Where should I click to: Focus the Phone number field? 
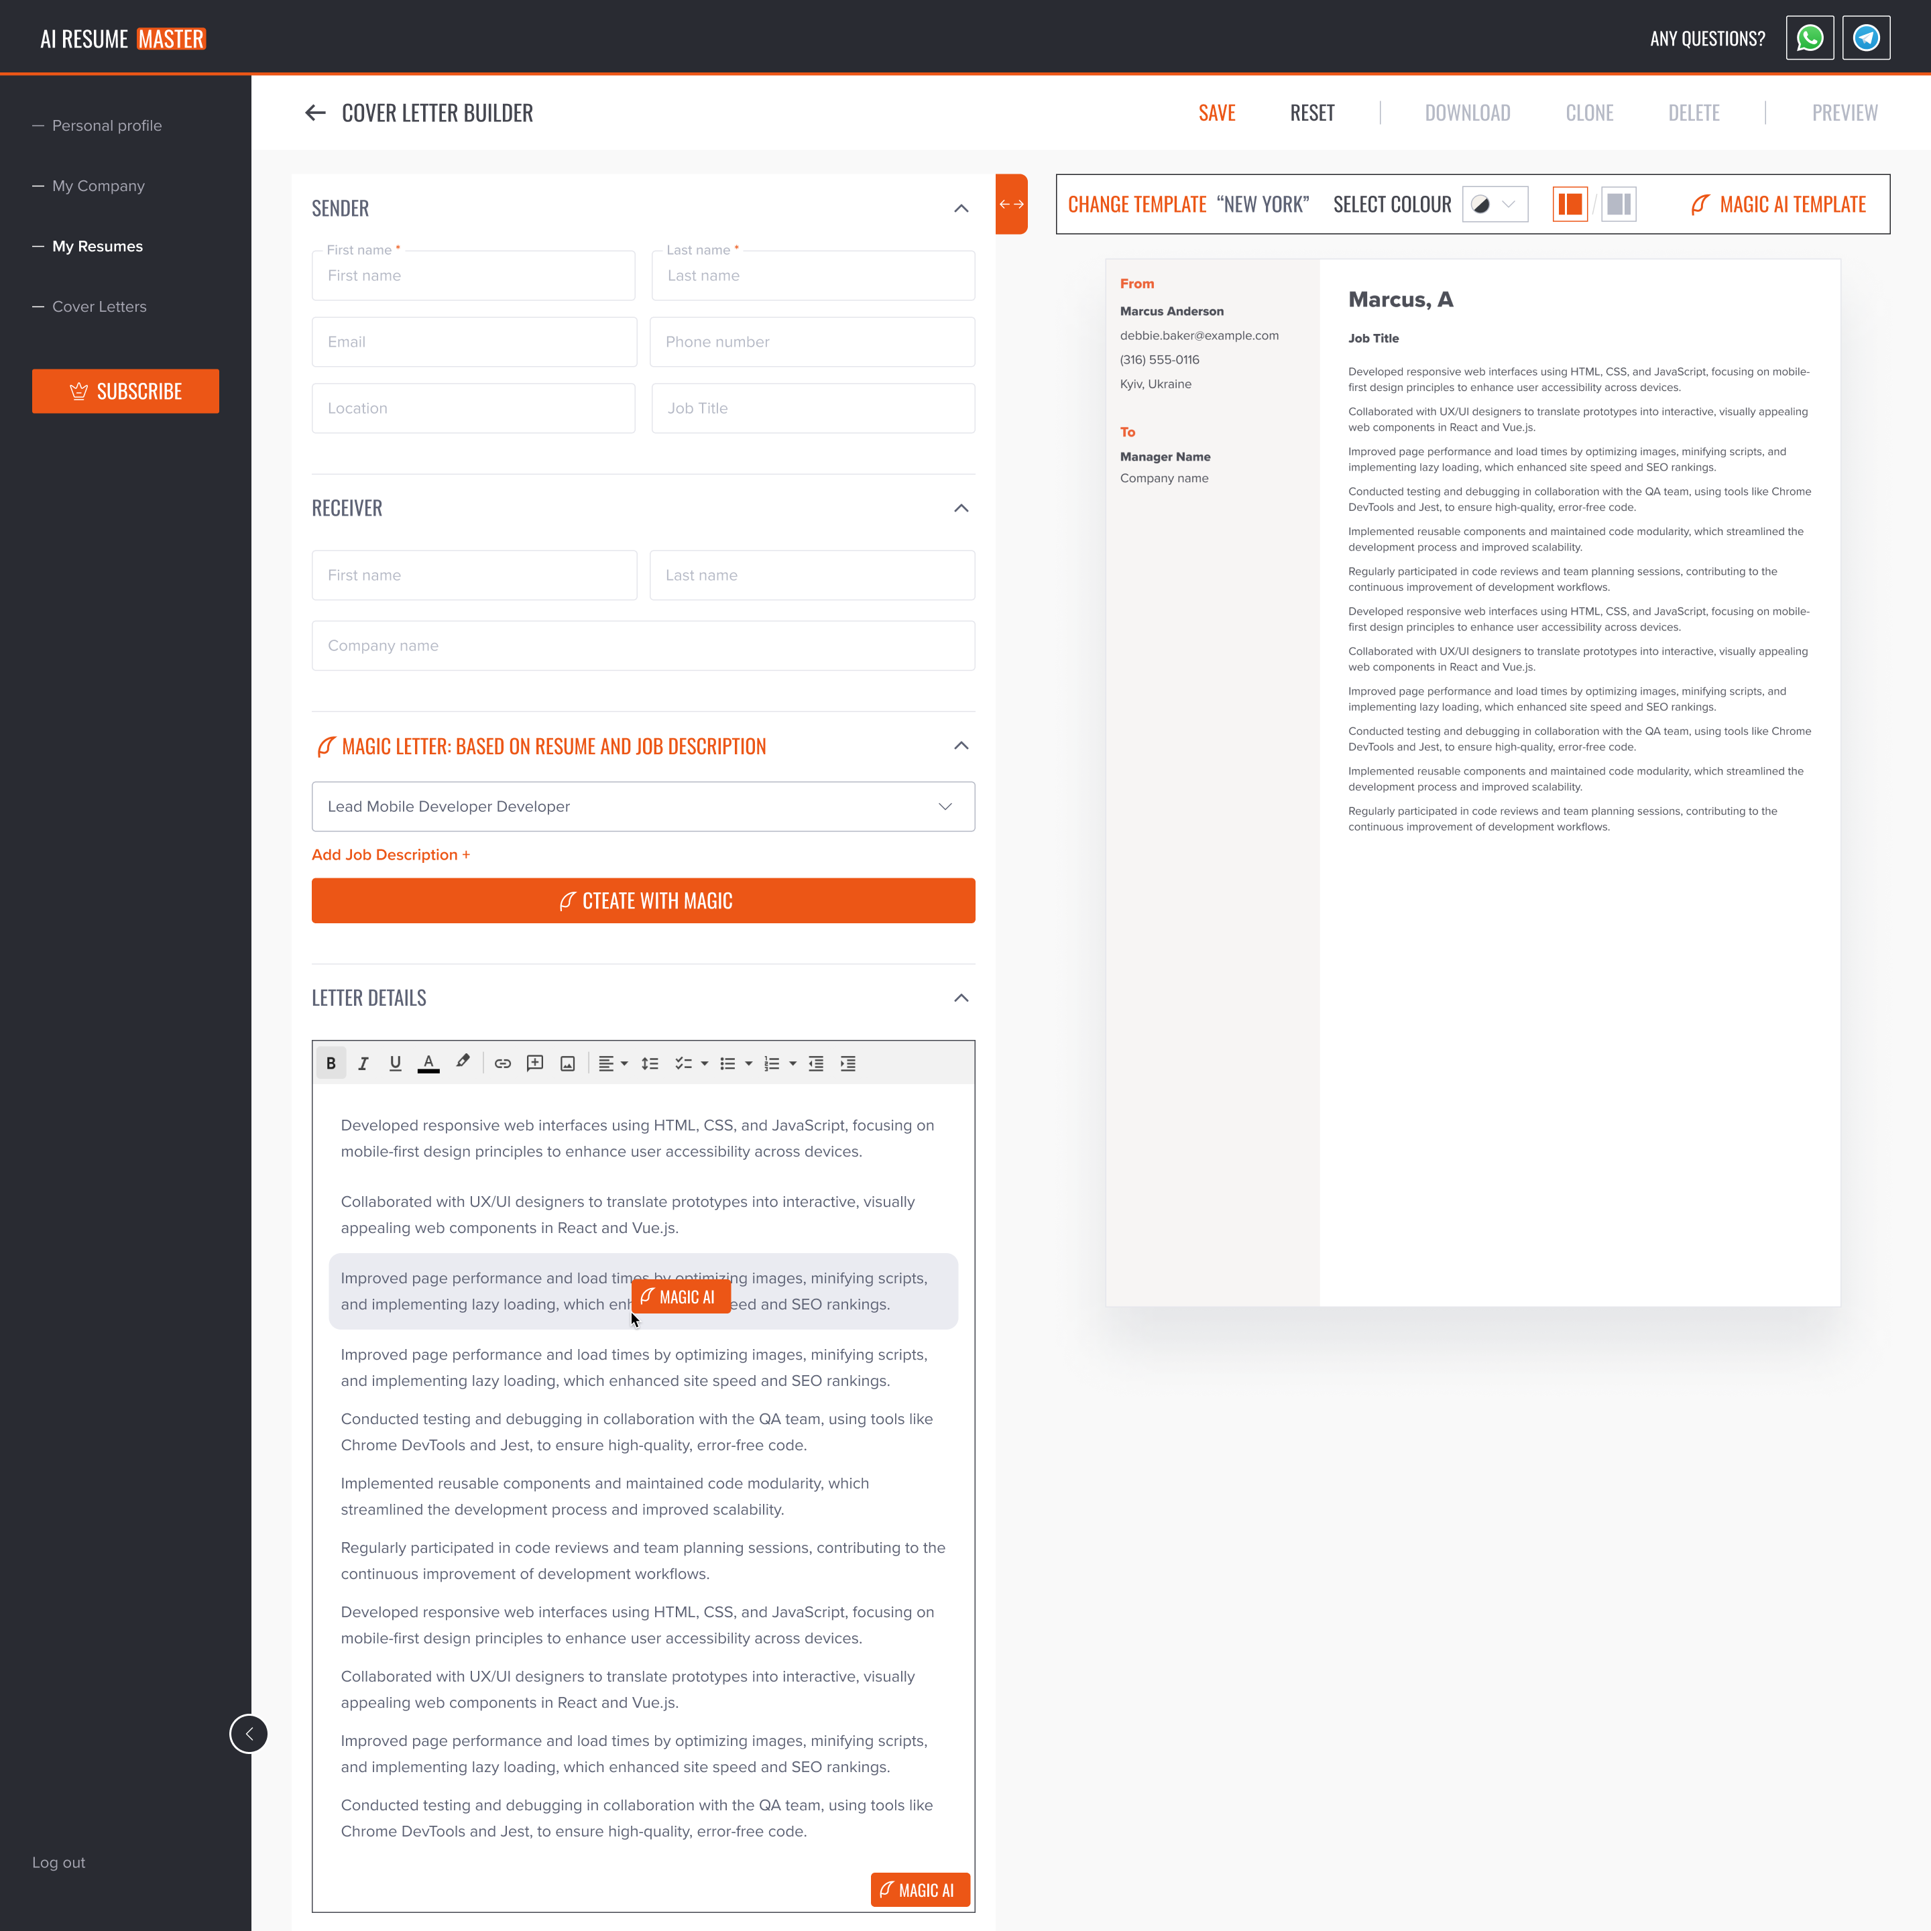[813, 342]
